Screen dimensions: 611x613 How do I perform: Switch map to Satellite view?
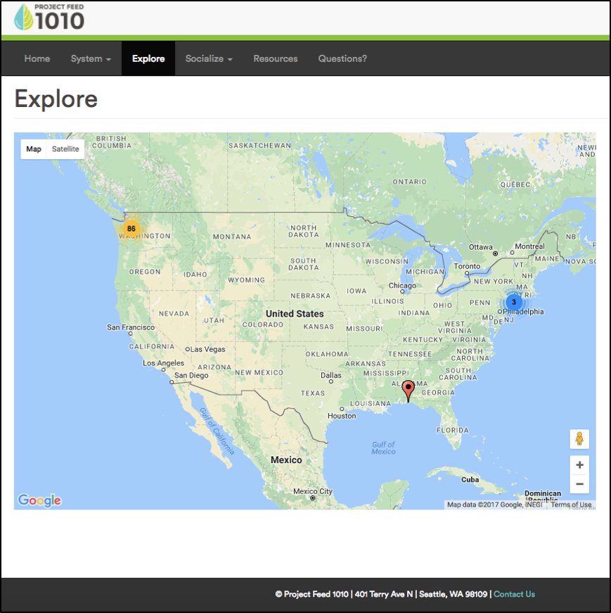[x=65, y=149]
